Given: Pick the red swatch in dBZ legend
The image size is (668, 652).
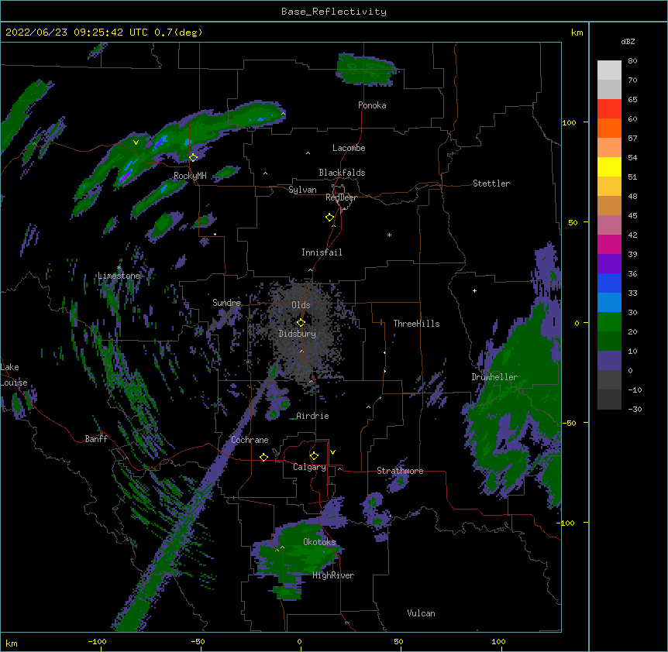Looking at the screenshot, I should click(609, 108).
